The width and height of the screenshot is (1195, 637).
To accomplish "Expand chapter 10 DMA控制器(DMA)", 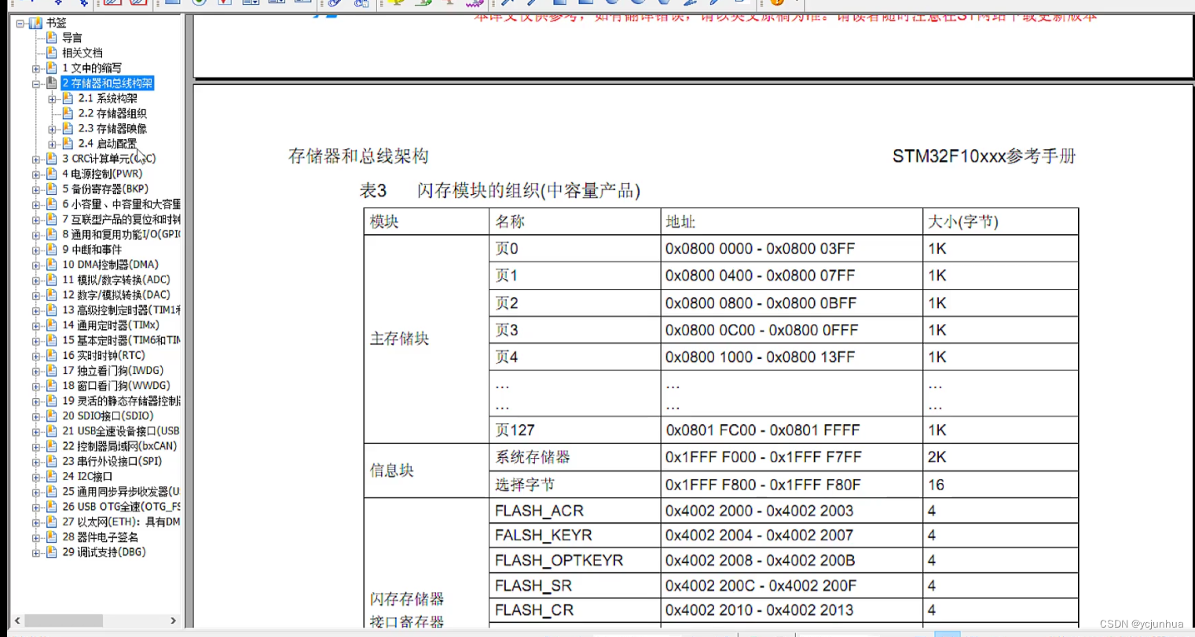I will [x=36, y=265].
